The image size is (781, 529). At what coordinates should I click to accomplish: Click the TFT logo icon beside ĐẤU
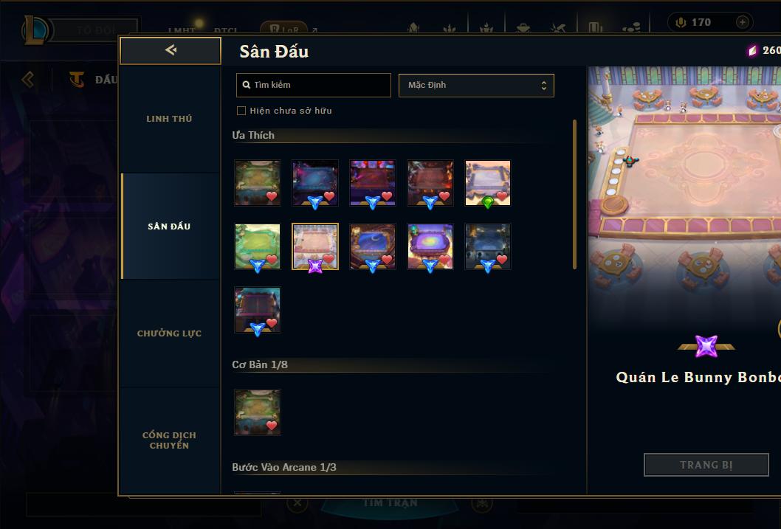tap(76, 79)
